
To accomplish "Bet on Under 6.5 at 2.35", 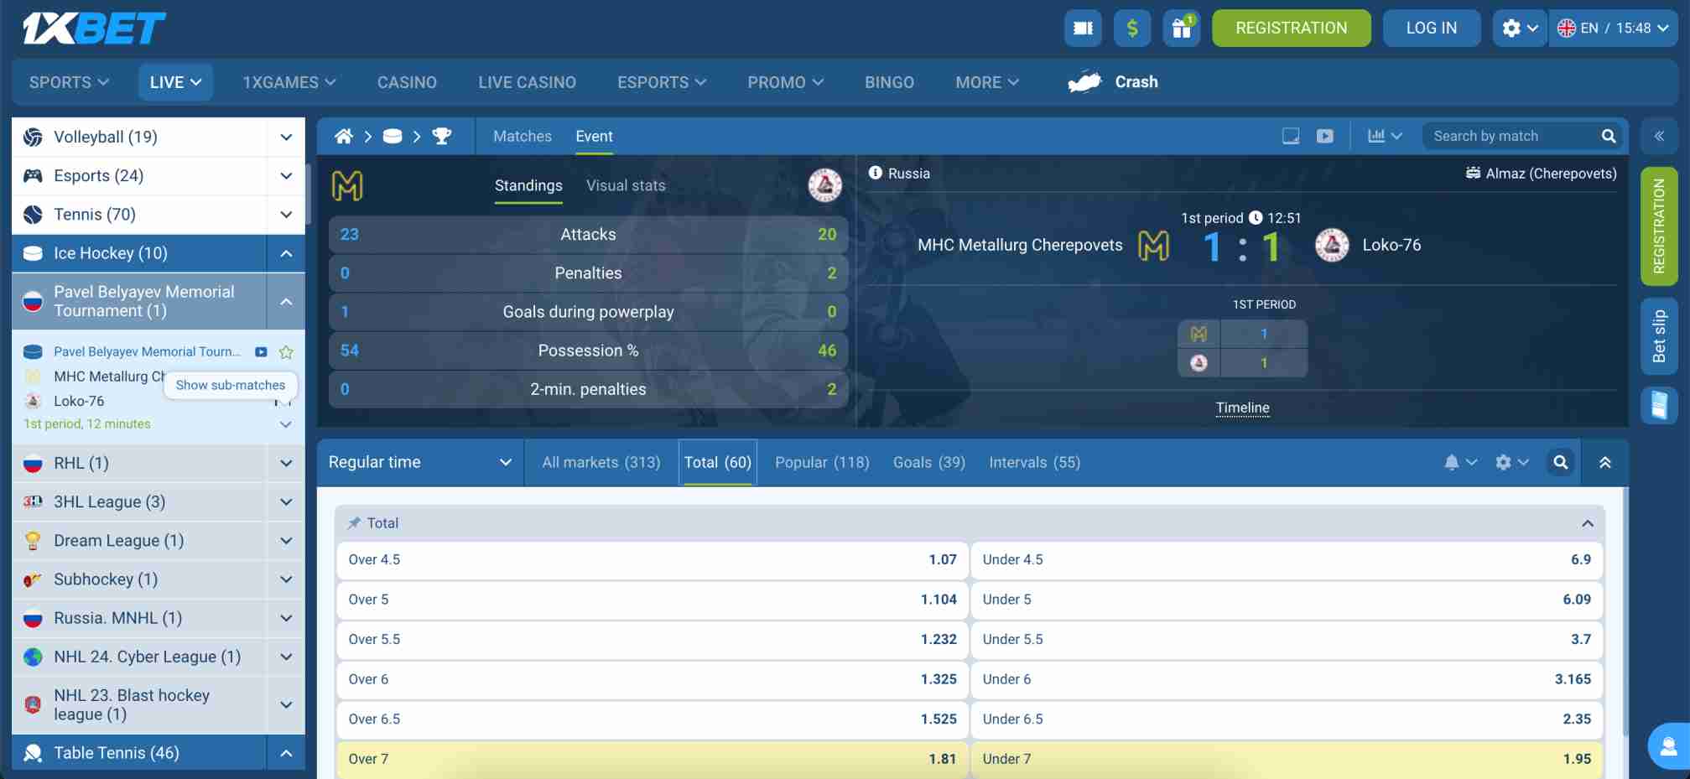I will [1287, 719].
